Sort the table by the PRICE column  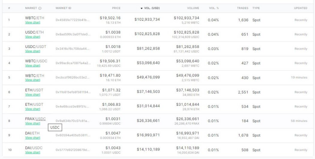(116, 8)
